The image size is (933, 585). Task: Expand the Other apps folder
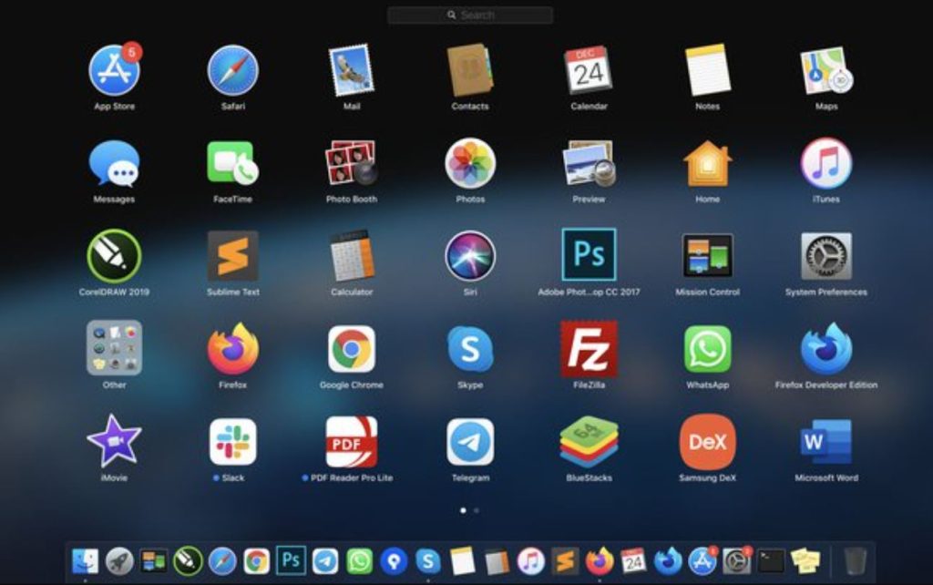[114, 354]
